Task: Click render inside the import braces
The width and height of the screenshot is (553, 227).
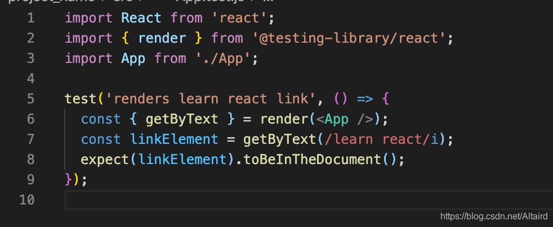Action: (162, 38)
